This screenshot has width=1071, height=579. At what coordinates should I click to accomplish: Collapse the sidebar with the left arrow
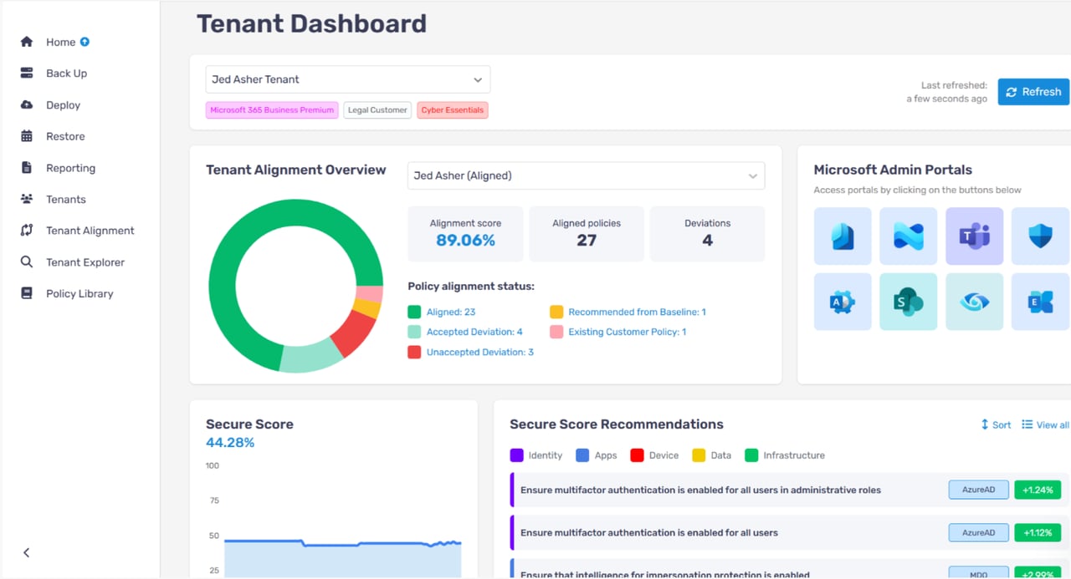pos(27,552)
